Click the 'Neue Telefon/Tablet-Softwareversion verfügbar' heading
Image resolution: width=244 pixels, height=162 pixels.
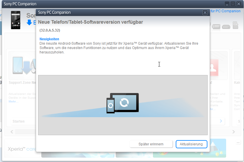click(91, 22)
